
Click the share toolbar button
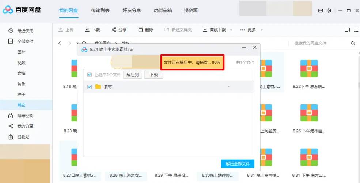point(119,30)
